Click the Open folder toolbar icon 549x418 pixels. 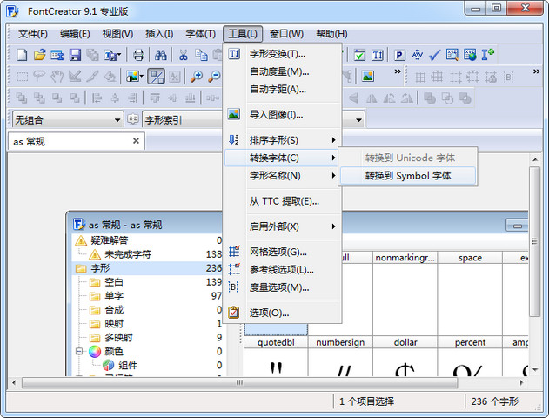coord(39,55)
